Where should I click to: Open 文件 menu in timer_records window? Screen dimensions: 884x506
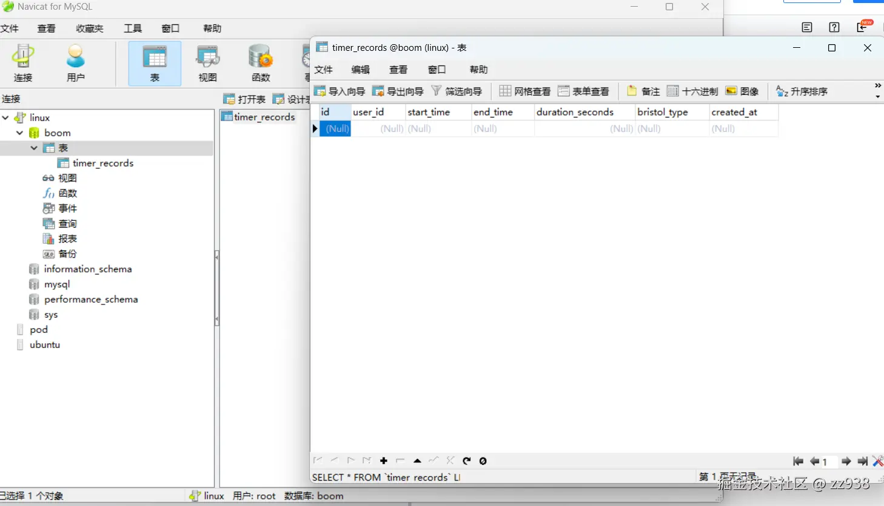click(324, 70)
